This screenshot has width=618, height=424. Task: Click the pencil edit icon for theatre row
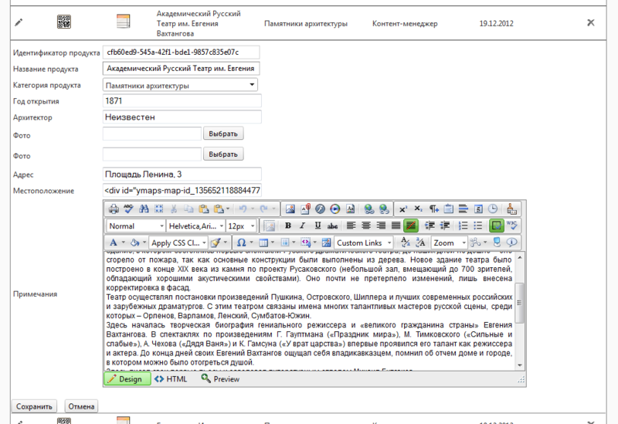click(19, 22)
